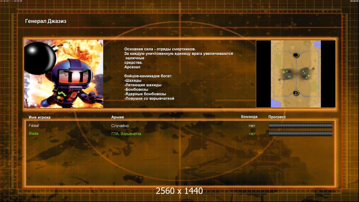Click the Генерал Джазиз title
Viewport: 359px width, 202px height.
45,21
